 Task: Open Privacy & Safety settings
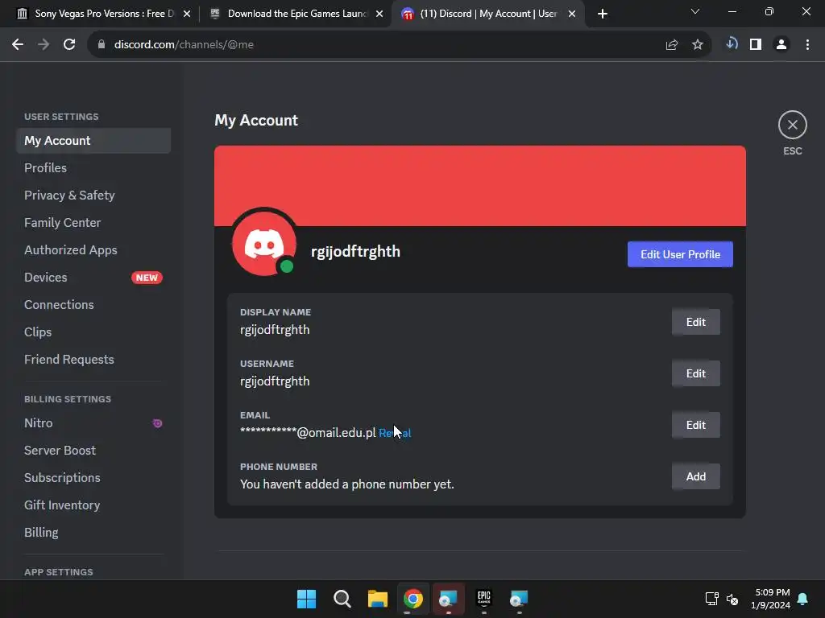pos(93,195)
